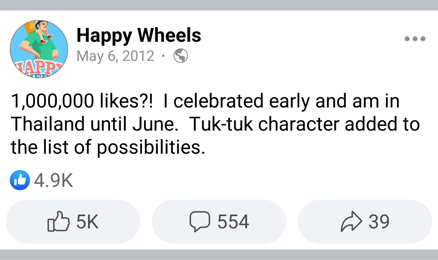Open the three-dot post options menu

415,39
